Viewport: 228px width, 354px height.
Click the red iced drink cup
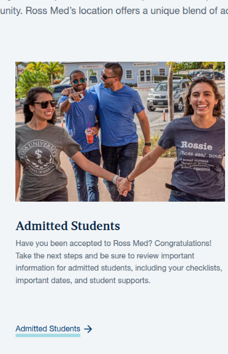point(90,135)
